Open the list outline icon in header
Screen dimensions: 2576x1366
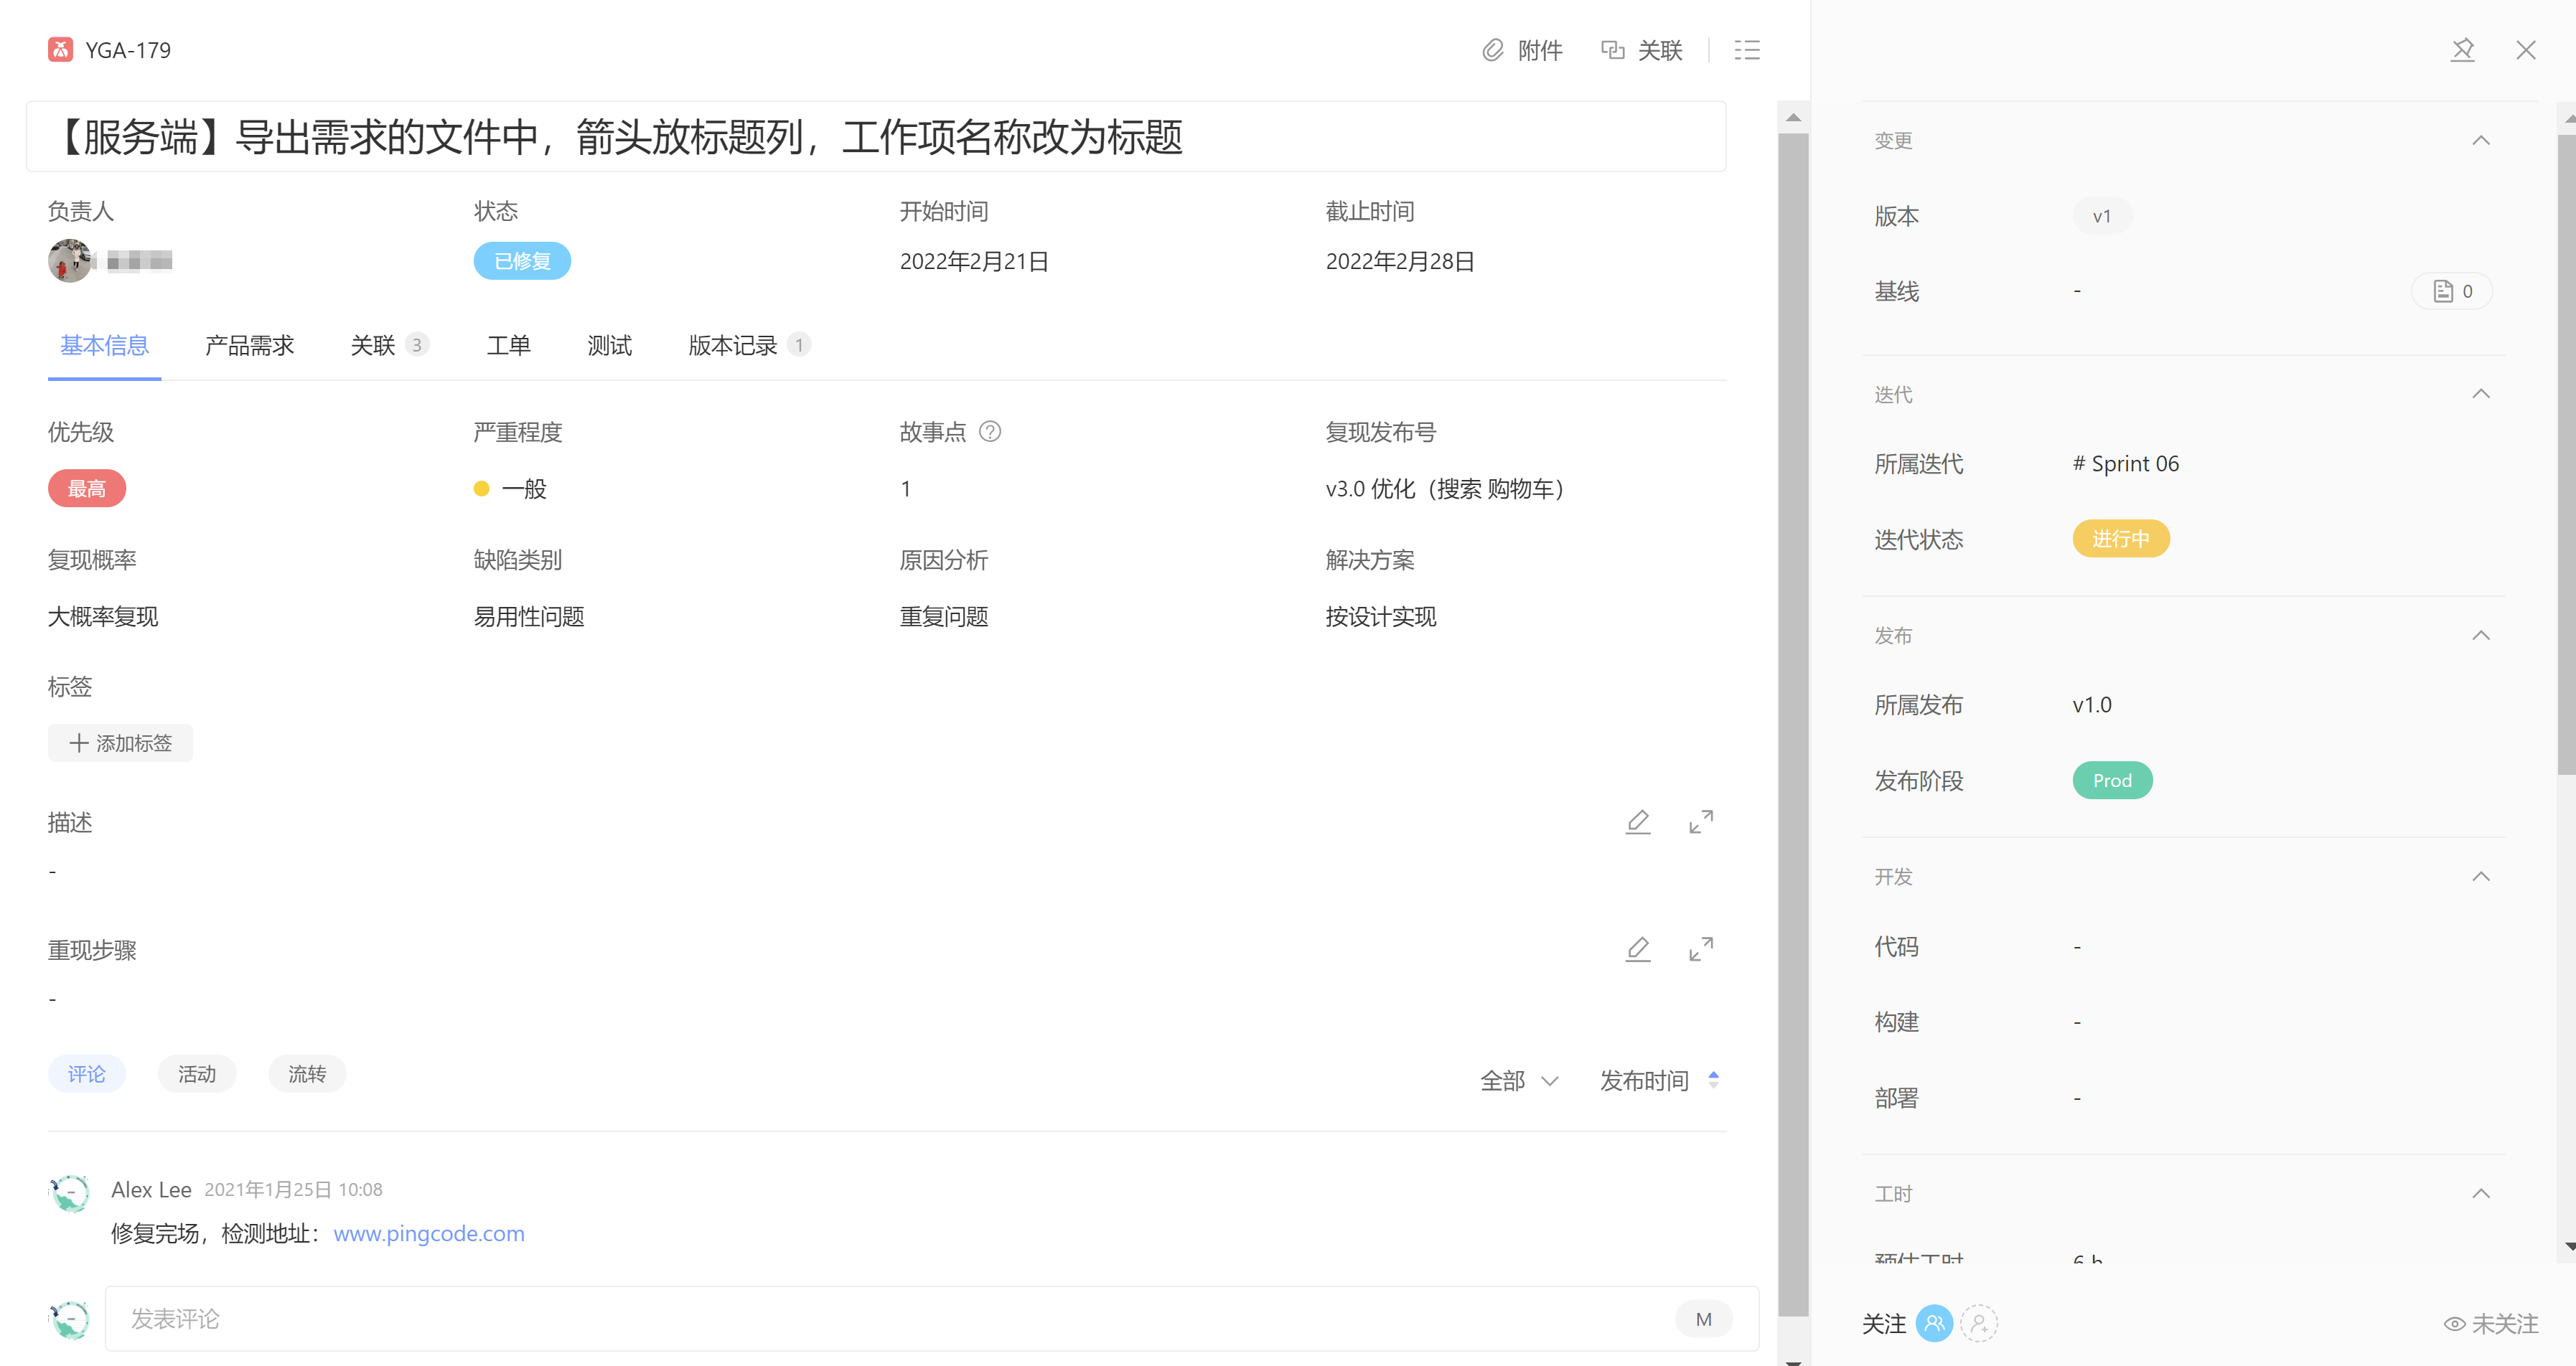click(x=1746, y=50)
